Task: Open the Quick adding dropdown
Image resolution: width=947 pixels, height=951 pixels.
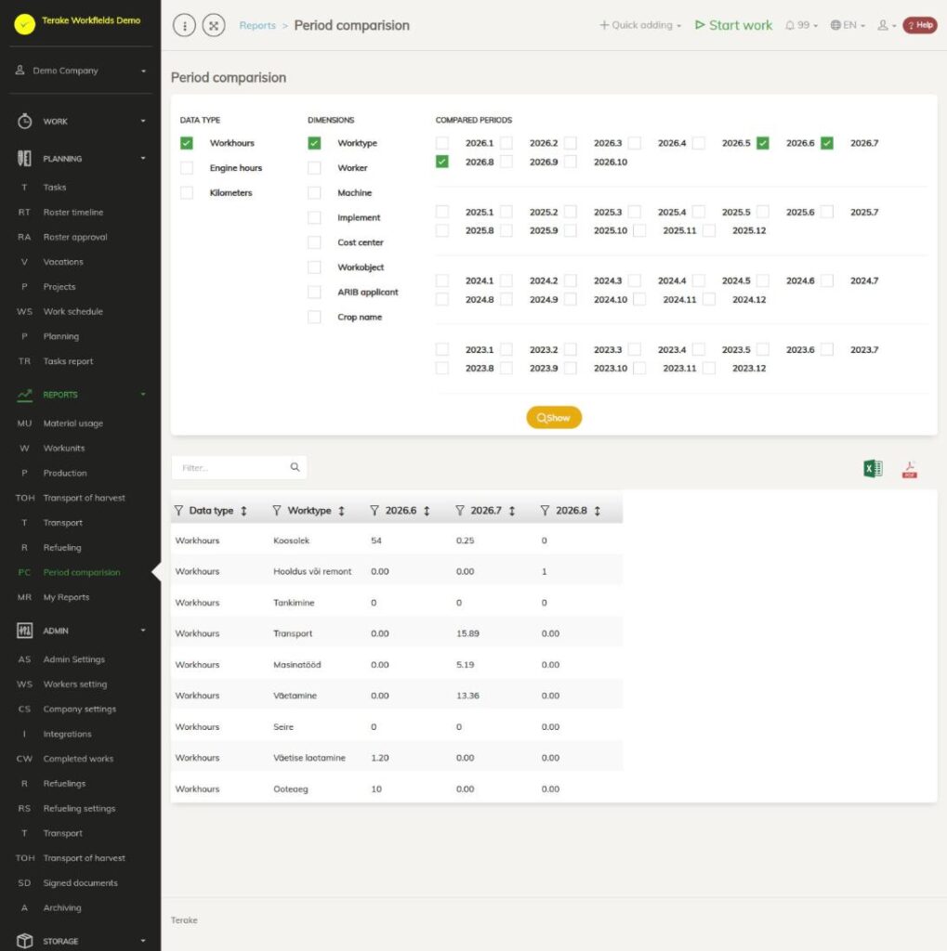Action: tap(640, 25)
